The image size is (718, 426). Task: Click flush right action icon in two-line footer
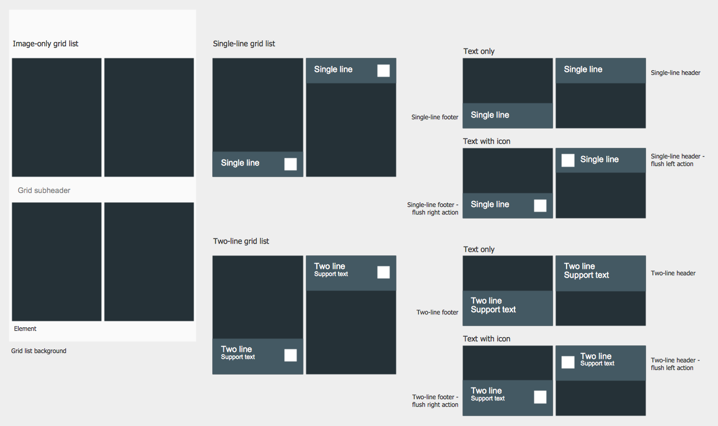pyautogui.click(x=540, y=397)
